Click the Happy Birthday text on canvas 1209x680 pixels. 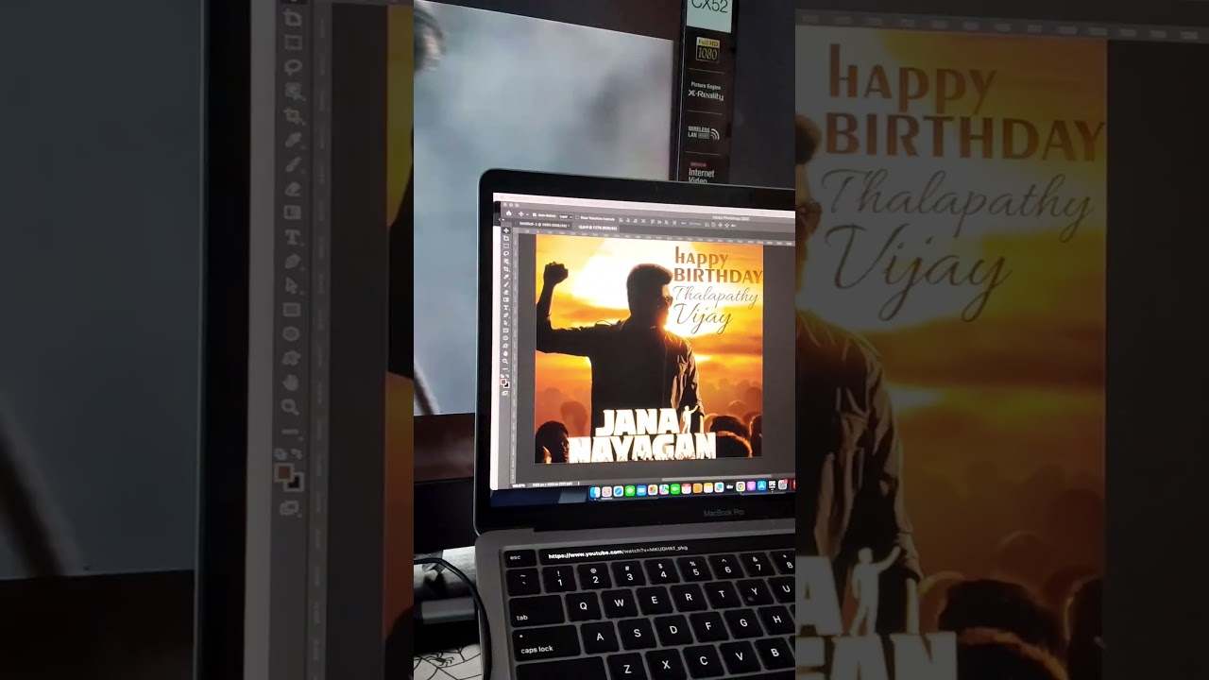pos(718,266)
